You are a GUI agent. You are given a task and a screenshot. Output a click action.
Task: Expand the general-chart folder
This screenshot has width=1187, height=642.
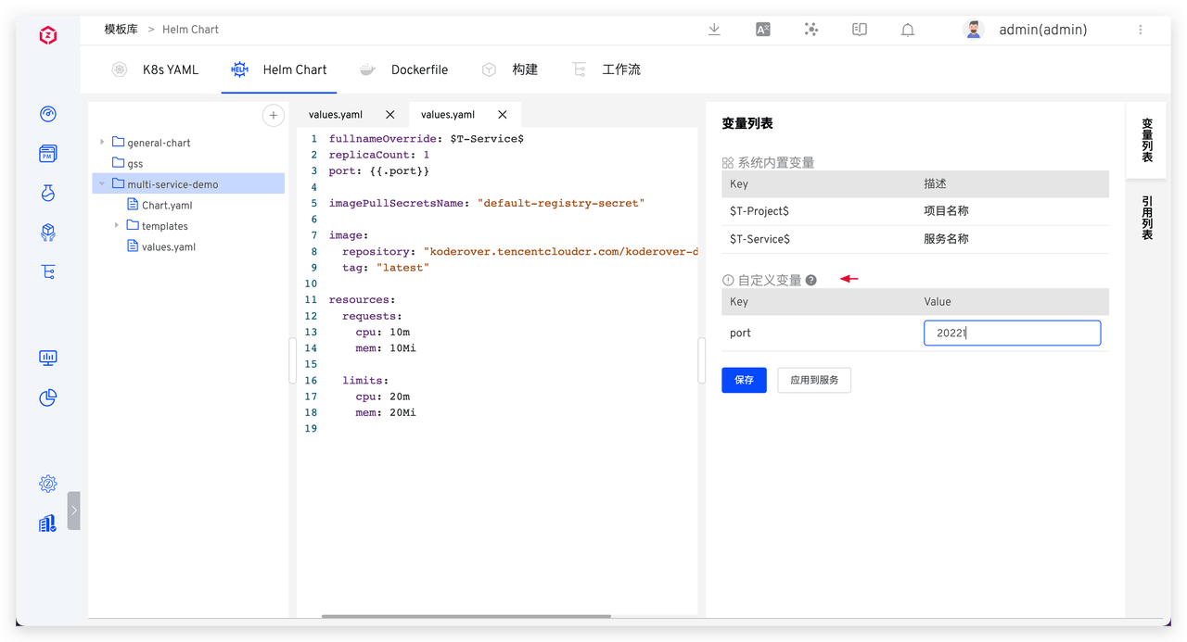click(102, 143)
